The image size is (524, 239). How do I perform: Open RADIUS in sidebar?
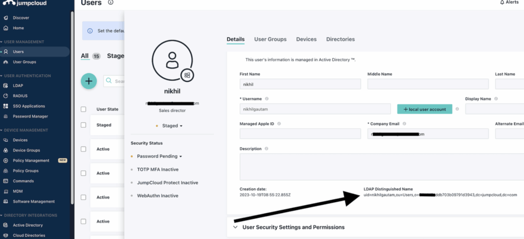pyautogui.click(x=20, y=96)
